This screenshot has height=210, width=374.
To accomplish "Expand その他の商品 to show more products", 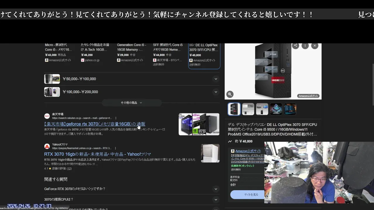I will coord(131,103).
